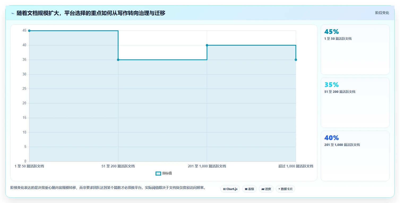This screenshot has height=203, width=400.
Task: Click the y-axis value 45
Action: point(24,31)
